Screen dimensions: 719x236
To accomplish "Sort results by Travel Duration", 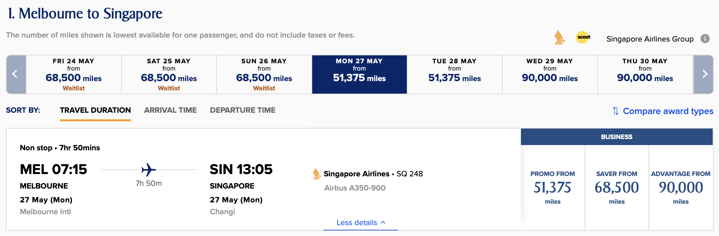I will click(95, 110).
